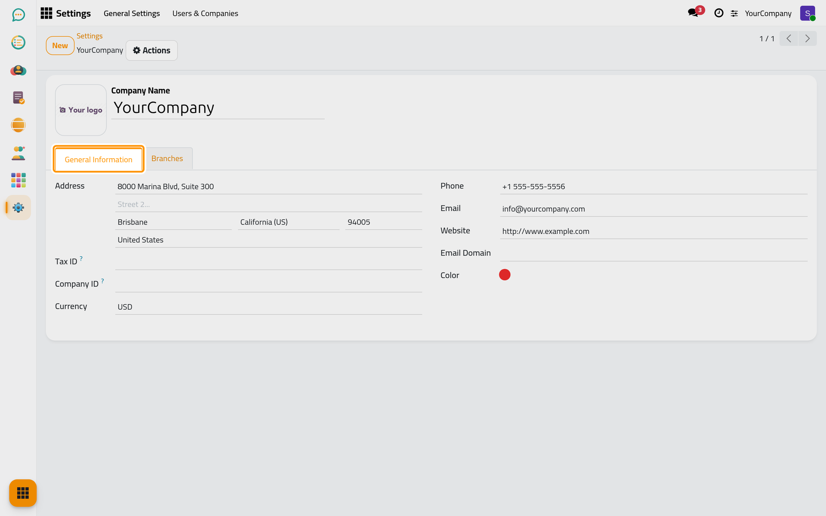Click the home menu grid icon beside Settings
The width and height of the screenshot is (826, 516).
click(46, 13)
